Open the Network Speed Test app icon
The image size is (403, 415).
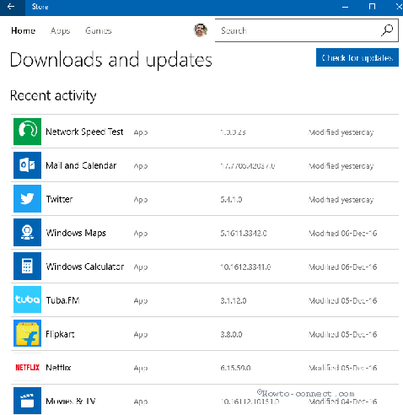tap(27, 132)
